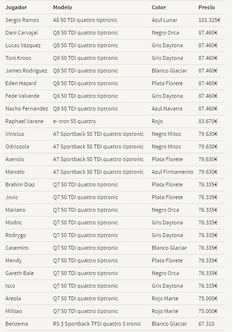The image size is (233, 332).
Task: Click the e- tron 55 quattro model cell
Action: click(x=74, y=121)
